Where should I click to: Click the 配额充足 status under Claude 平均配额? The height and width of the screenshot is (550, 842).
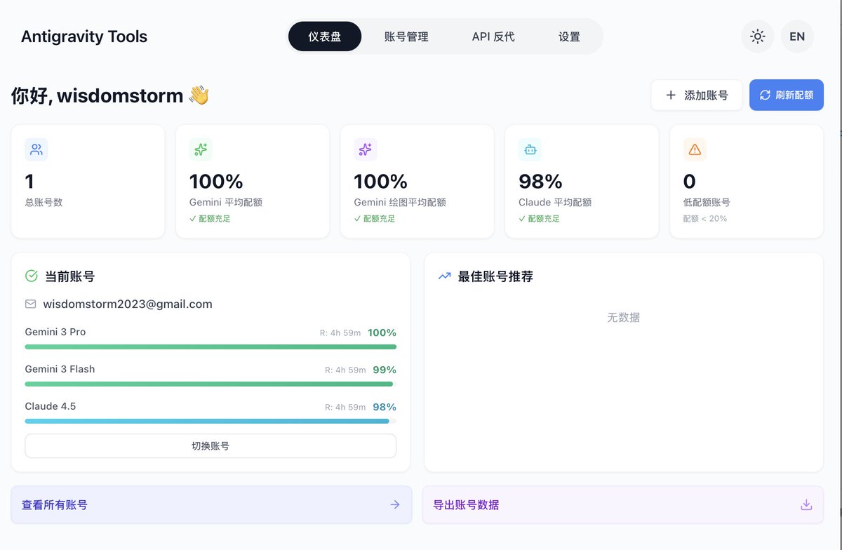[539, 218]
